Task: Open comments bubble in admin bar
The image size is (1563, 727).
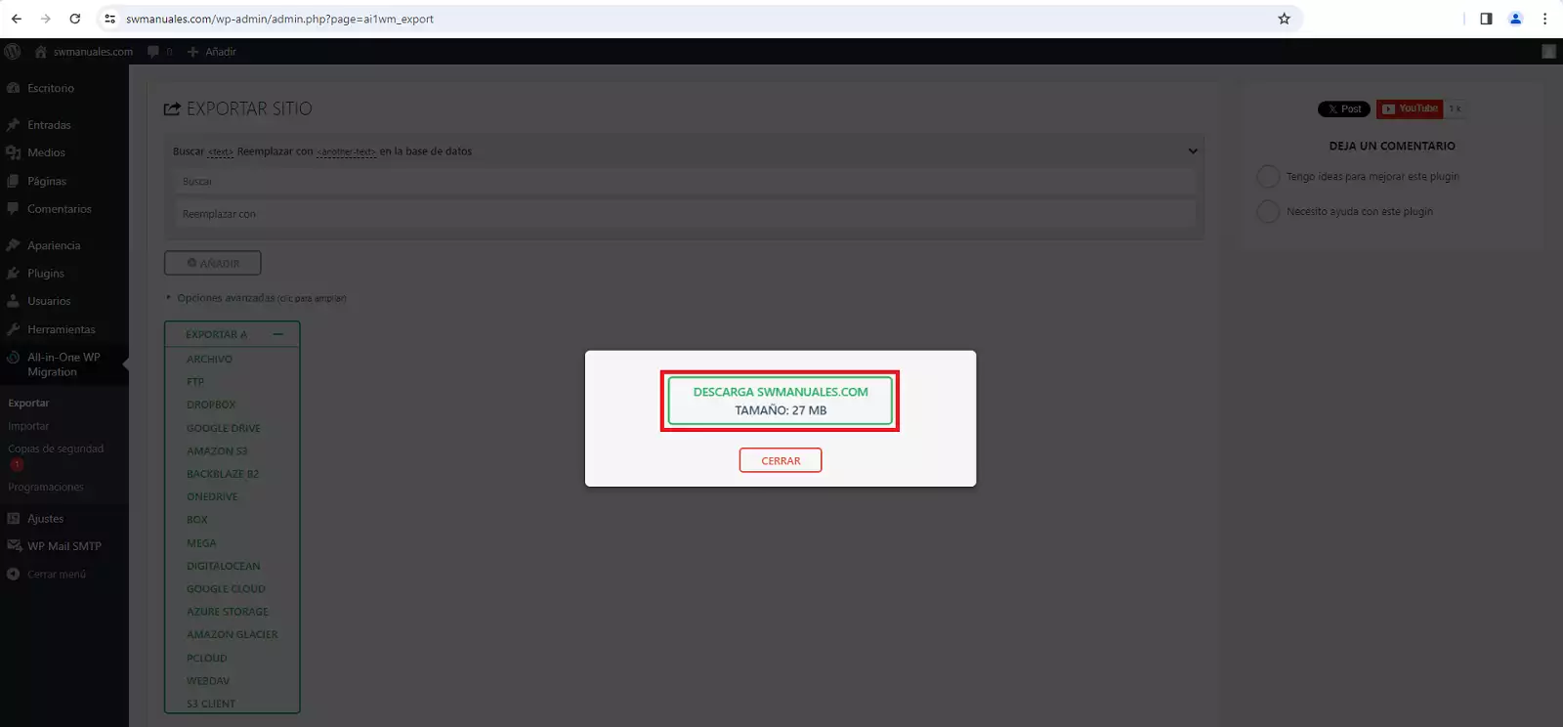Action: click(x=159, y=52)
